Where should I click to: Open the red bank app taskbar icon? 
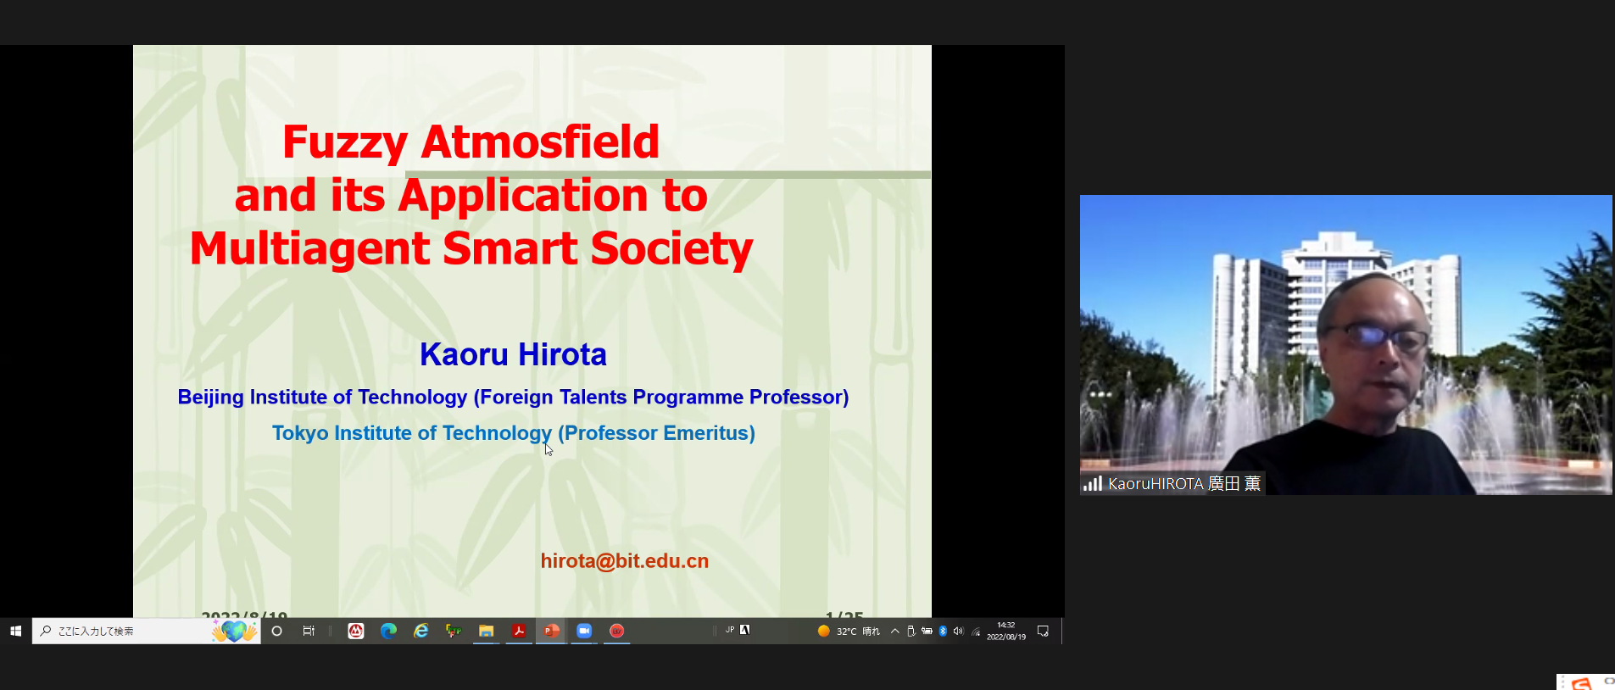(x=356, y=631)
